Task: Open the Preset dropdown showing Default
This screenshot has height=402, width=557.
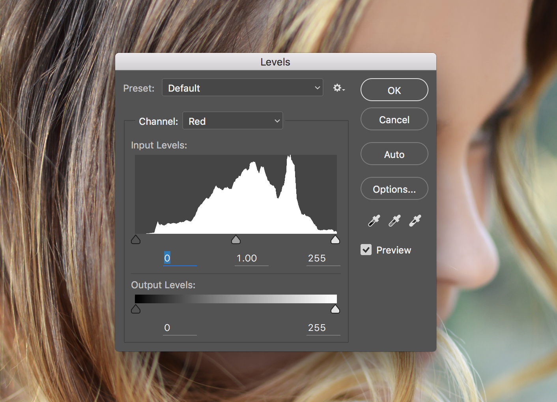Action: [x=243, y=87]
